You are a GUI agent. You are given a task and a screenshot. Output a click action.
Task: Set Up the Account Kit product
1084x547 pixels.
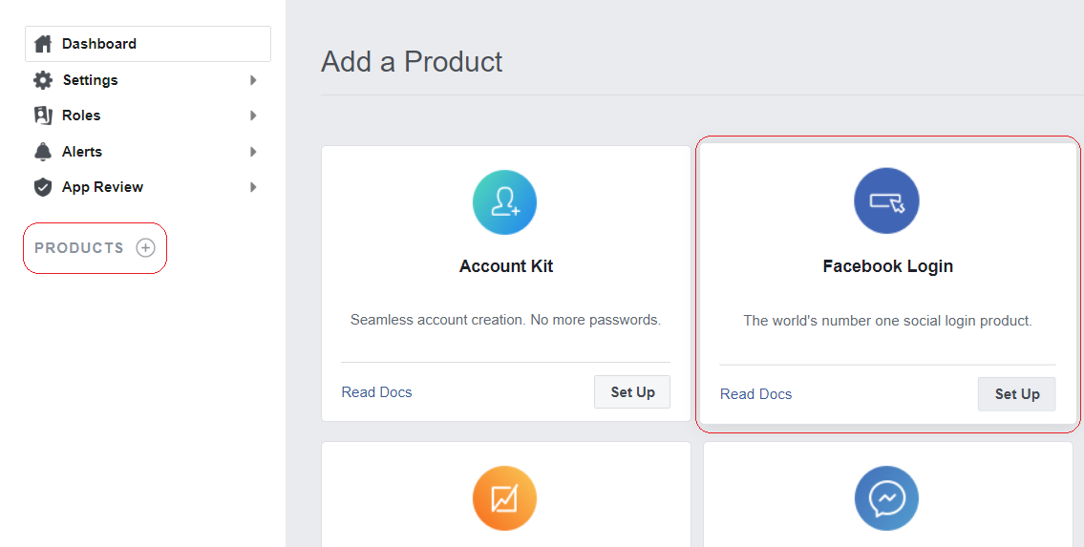pos(632,391)
